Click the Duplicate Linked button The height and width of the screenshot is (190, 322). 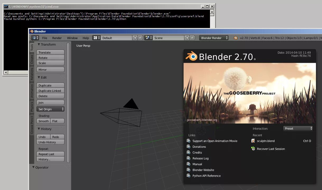click(x=50, y=91)
